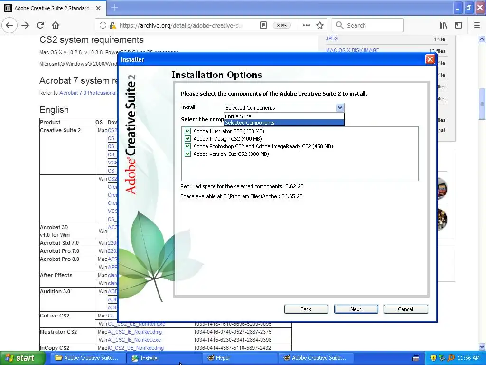
Task: Open site information icon in address bar
Action: (x=103, y=26)
